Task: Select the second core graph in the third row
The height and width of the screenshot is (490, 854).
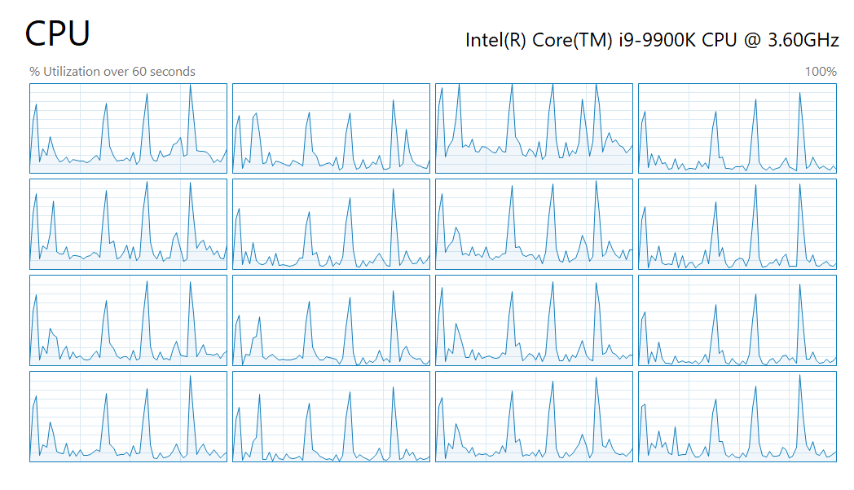Action: 331,320
